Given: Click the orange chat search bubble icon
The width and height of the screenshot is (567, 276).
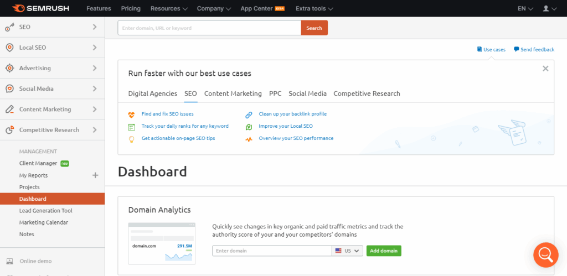Looking at the screenshot, I should pyautogui.click(x=545, y=254).
